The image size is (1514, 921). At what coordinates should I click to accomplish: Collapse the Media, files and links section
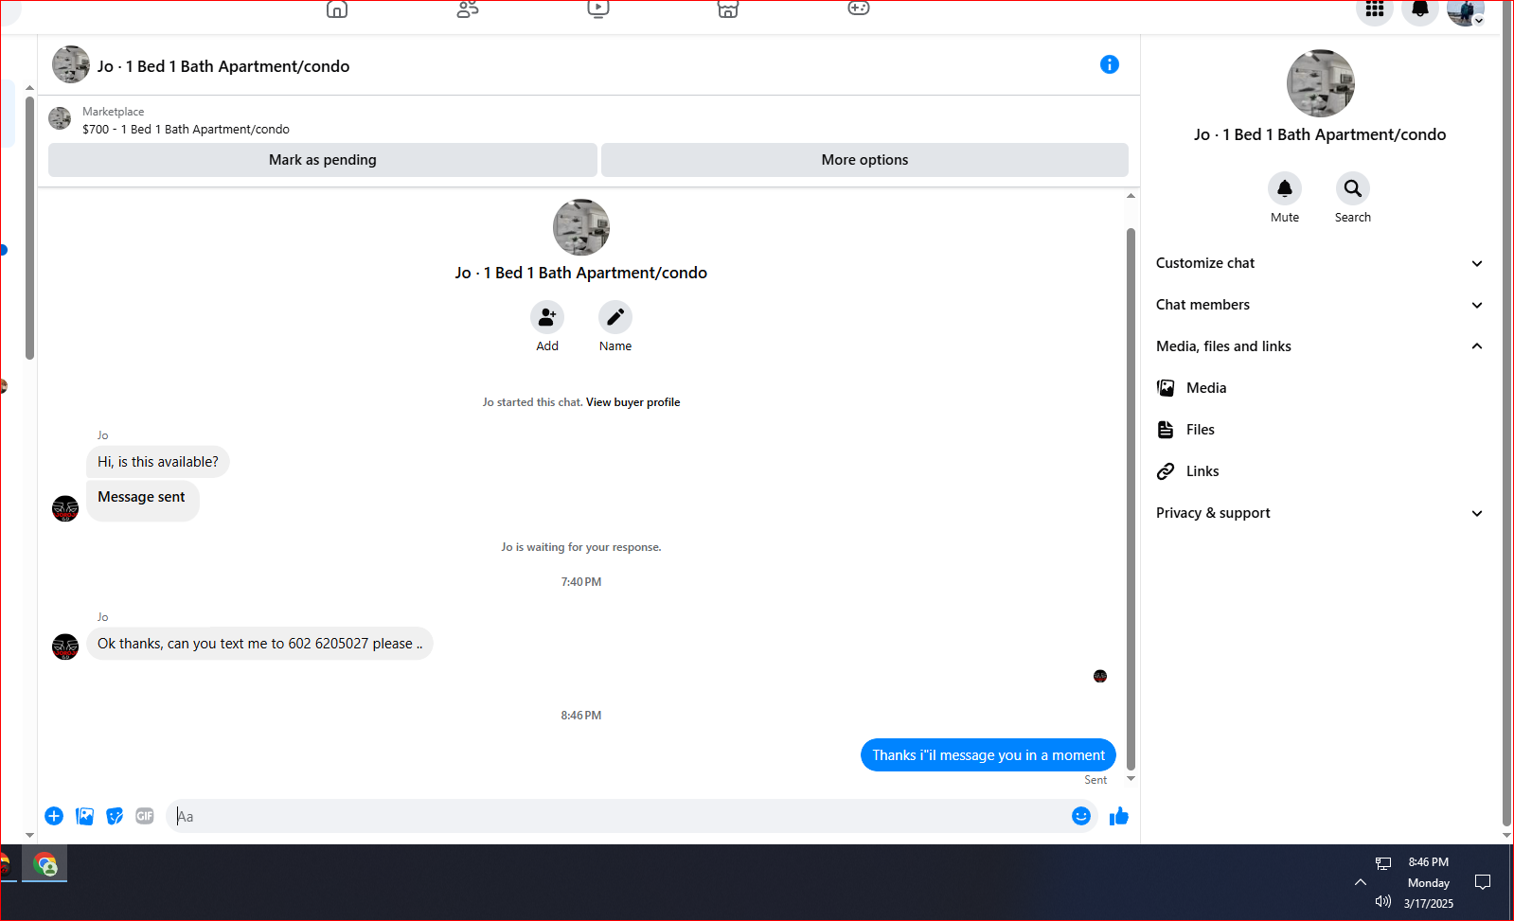[1320, 346]
